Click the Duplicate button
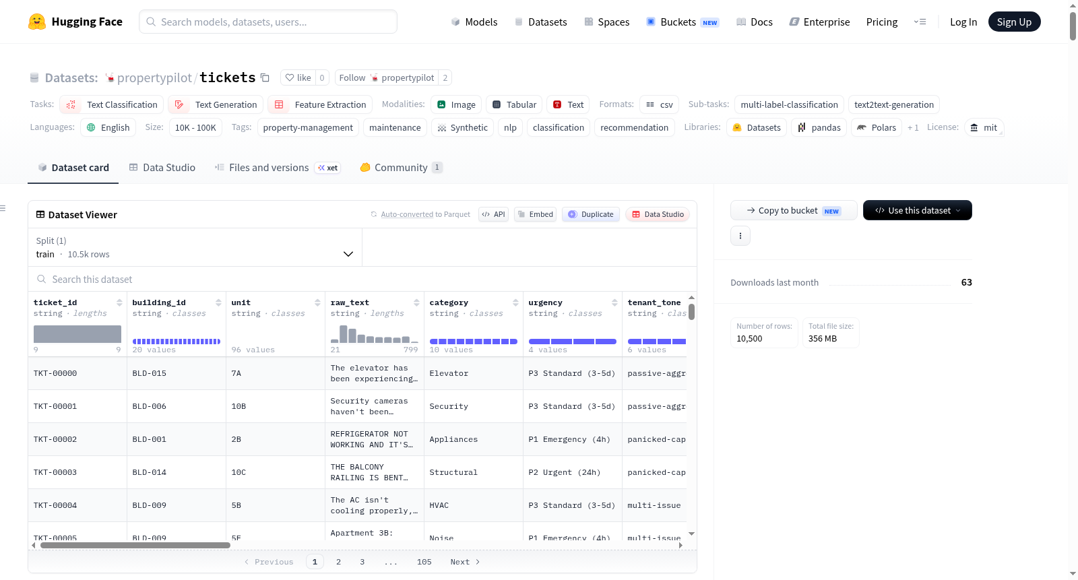The width and height of the screenshot is (1078, 580). (590, 214)
